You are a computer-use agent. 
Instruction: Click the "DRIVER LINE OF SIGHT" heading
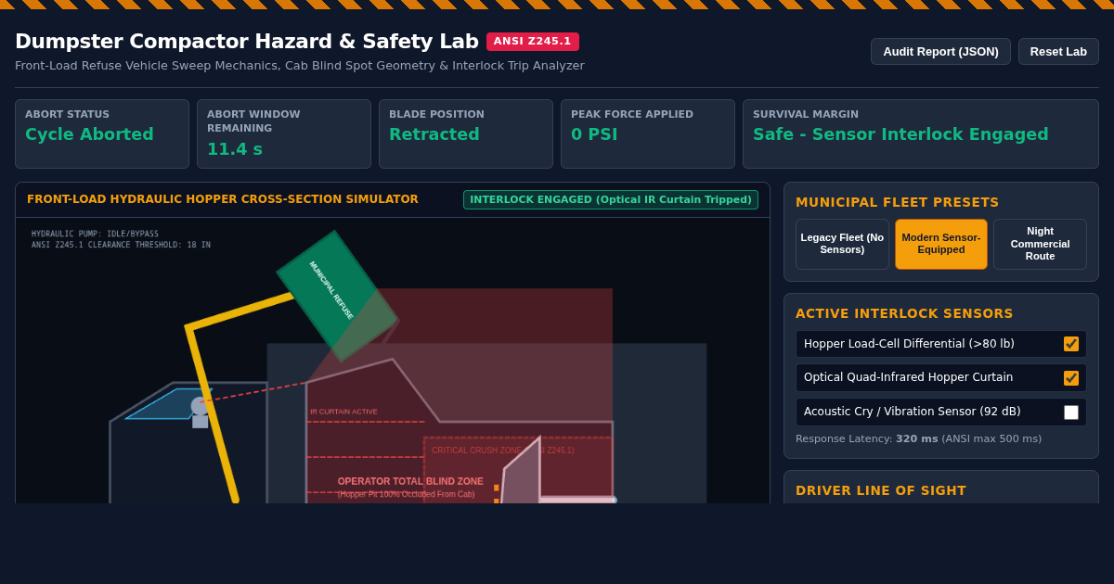881,491
